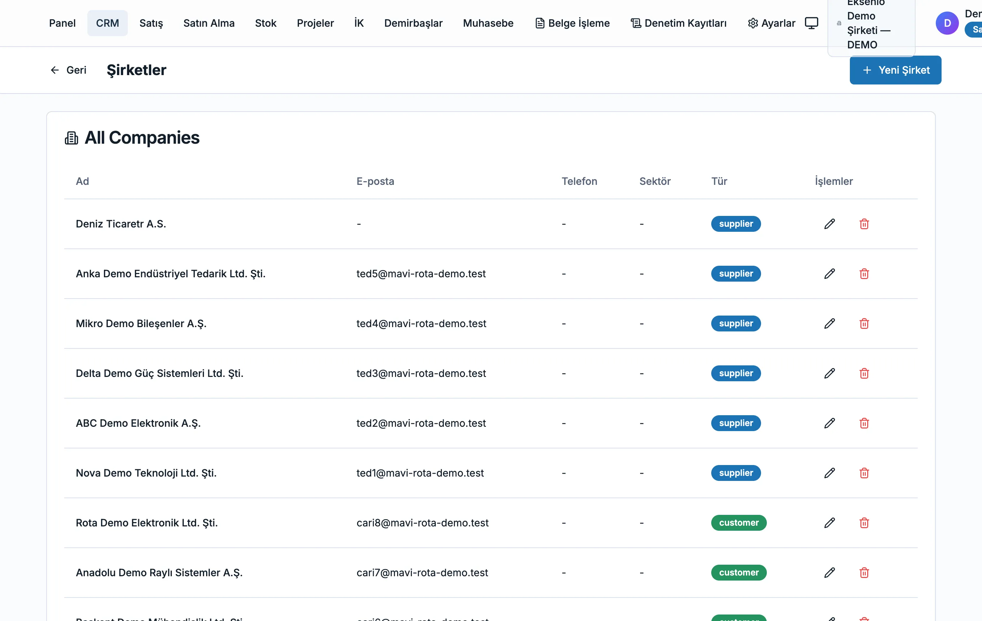
Task: Select company name Deniz Ticaretr A.S.
Action: point(121,224)
